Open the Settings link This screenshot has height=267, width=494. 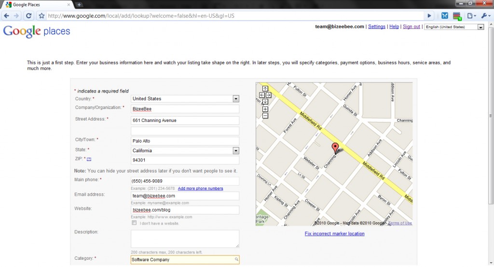(376, 27)
